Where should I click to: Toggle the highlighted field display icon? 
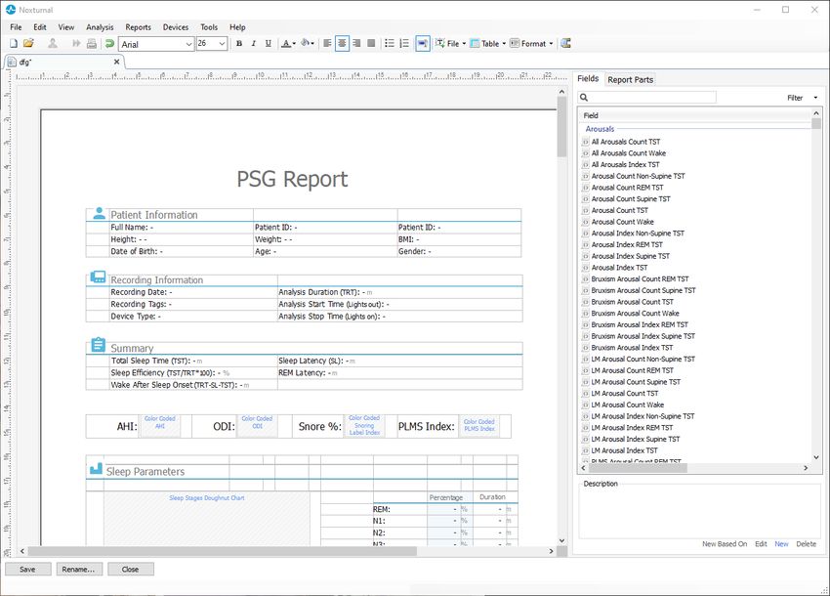coord(423,43)
